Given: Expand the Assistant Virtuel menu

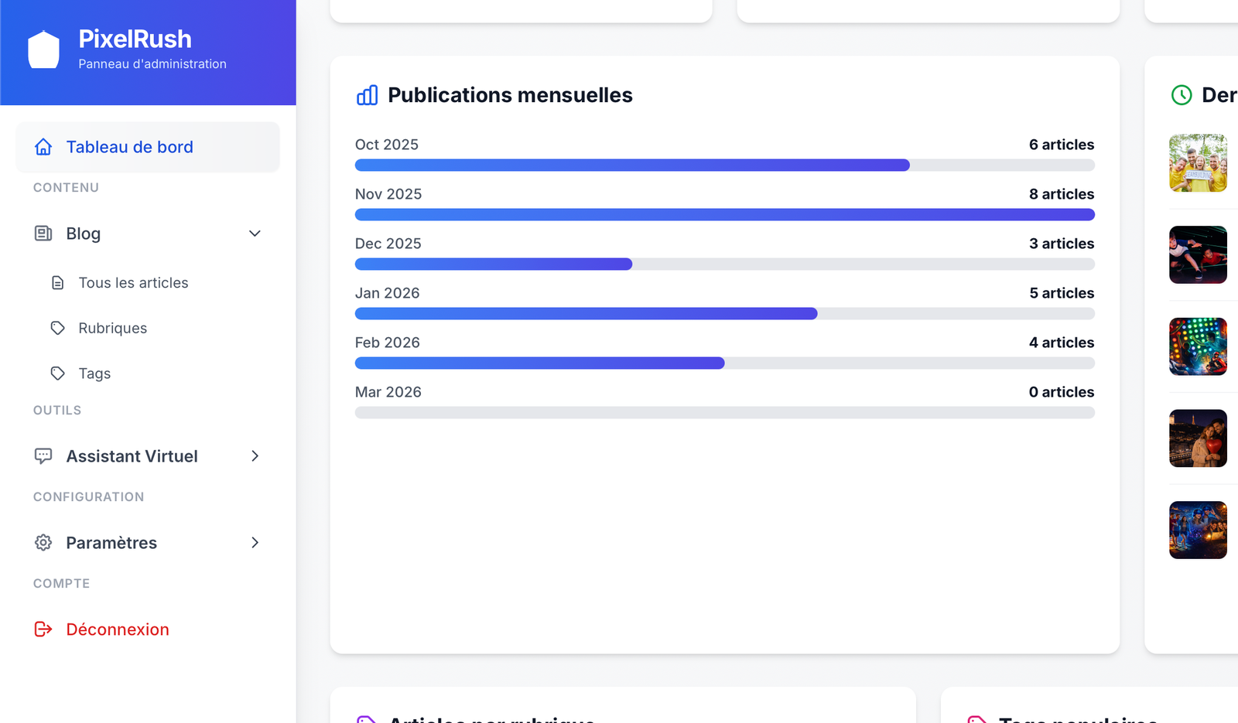Looking at the screenshot, I should pos(255,456).
